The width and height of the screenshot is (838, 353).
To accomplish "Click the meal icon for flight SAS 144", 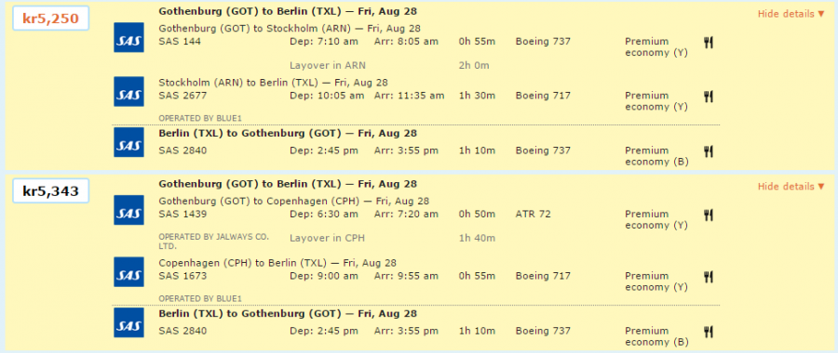I will (x=709, y=43).
